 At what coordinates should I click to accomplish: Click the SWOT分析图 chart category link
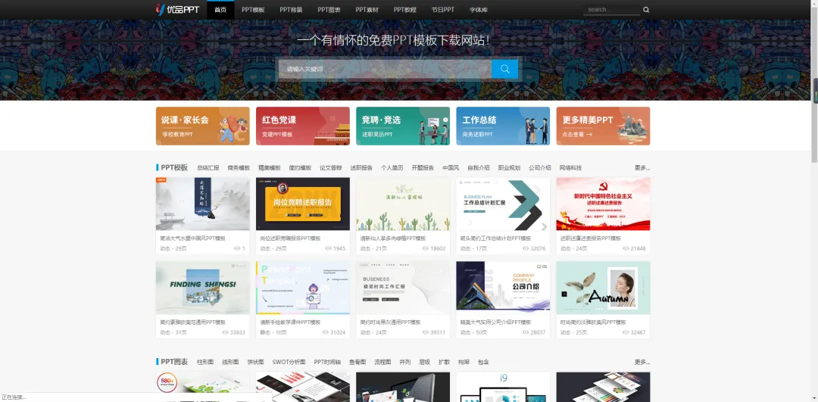[289, 363]
